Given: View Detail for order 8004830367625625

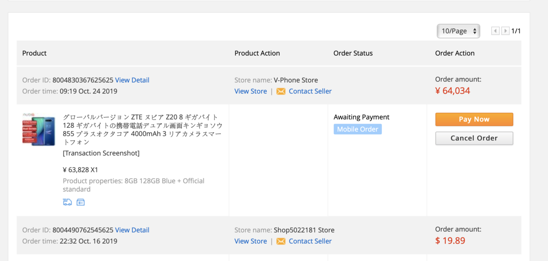Looking at the screenshot, I should (132, 80).
